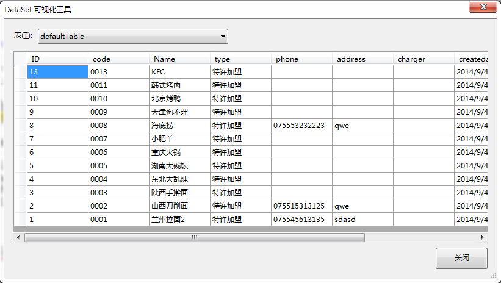Select the address cell qwe in 山西刀削面 row
501x283 pixels.
coord(362,206)
